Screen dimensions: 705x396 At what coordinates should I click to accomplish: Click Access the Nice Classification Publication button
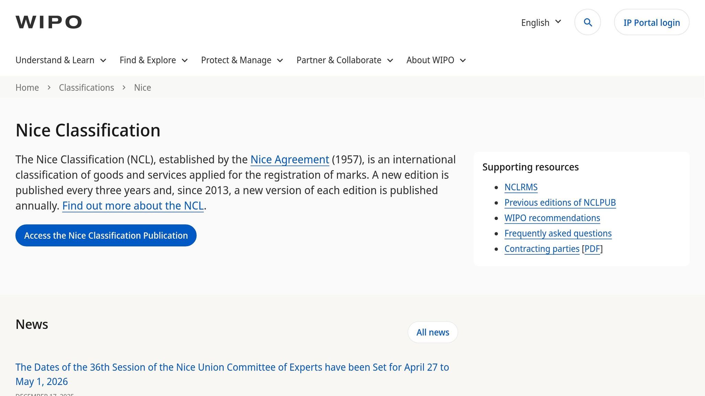[x=106, y=235]
